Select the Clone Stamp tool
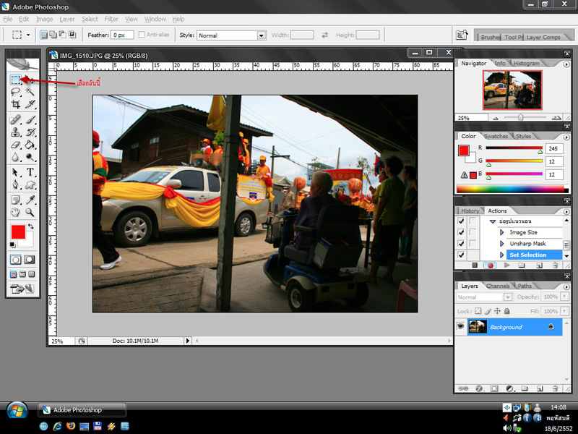The height and width of the screenshot is (434, 578). [15, 132]
